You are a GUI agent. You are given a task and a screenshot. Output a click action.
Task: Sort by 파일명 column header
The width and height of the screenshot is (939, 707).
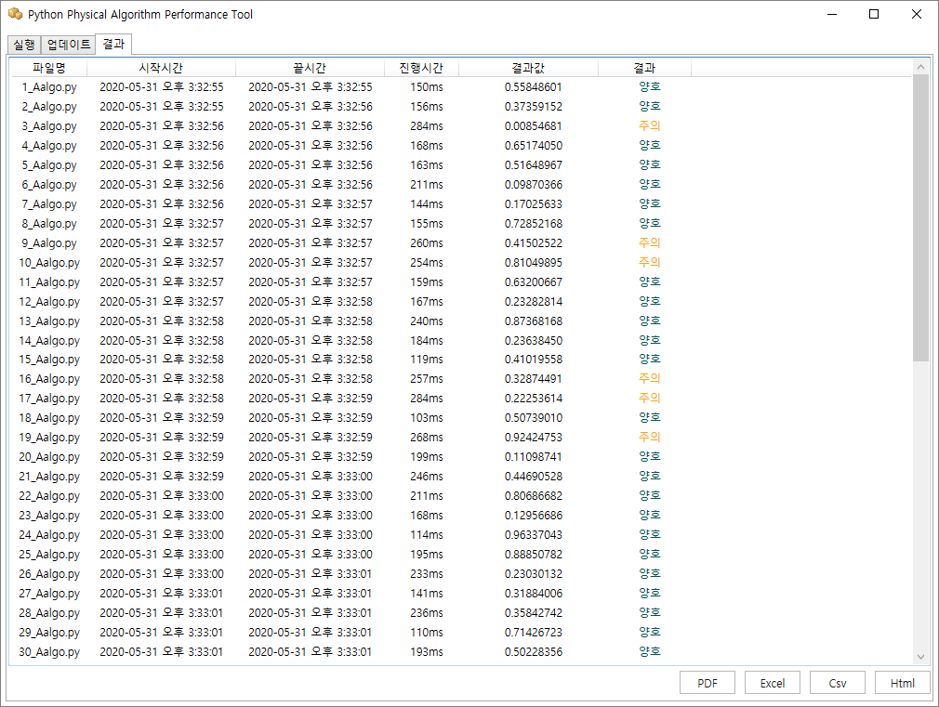[49, 68]
